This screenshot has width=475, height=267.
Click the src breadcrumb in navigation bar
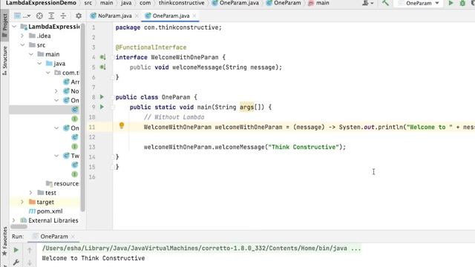pos(88,3)
